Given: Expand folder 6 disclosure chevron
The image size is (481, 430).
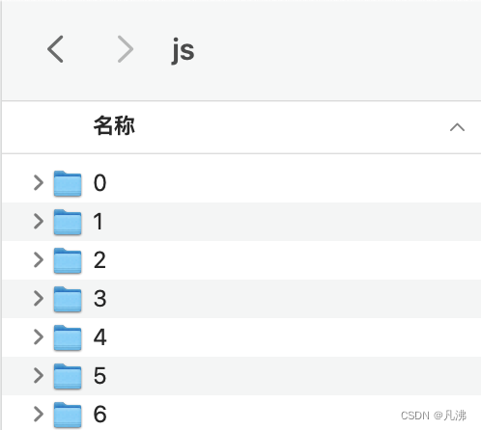Looking at the screenshot, I should pyautogui.click(x=39, y=414).
